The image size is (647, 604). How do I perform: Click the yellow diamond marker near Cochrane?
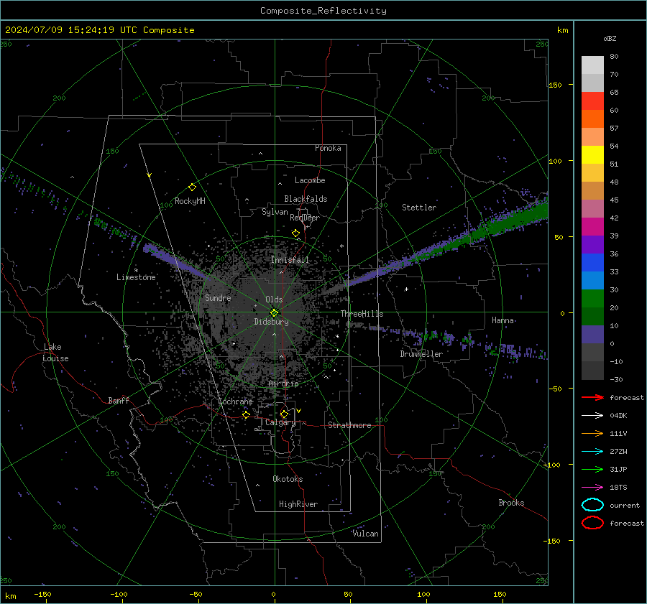click(x=246, y=414)
